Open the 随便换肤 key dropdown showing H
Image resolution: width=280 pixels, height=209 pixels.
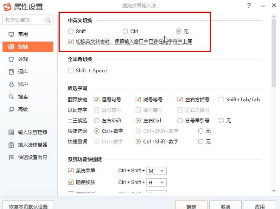156,183
